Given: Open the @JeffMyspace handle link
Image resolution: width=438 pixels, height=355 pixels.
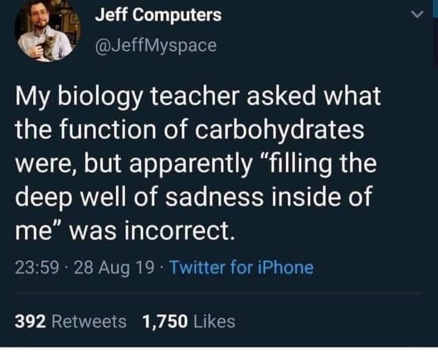Looking at the screenshot, I should point(156,45).
